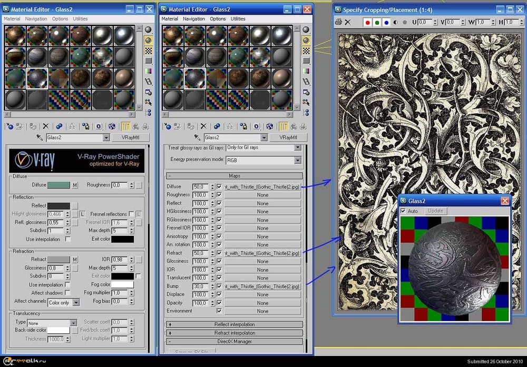
Task: Click Reset Map/Mtl X icon in left editor
Action: (45, 126)
